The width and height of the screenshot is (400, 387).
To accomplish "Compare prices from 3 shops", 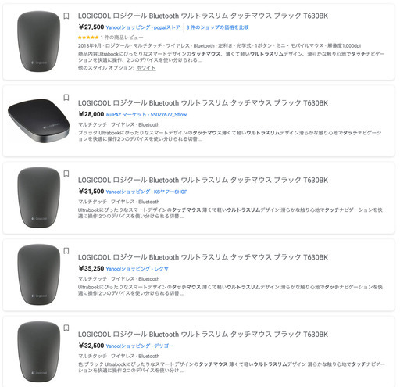I will pyautogui.click(x=217, y=27).
